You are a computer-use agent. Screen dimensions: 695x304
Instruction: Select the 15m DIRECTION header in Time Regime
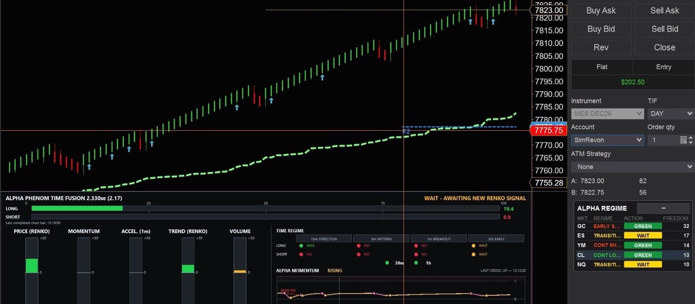(x=324, y=239)
